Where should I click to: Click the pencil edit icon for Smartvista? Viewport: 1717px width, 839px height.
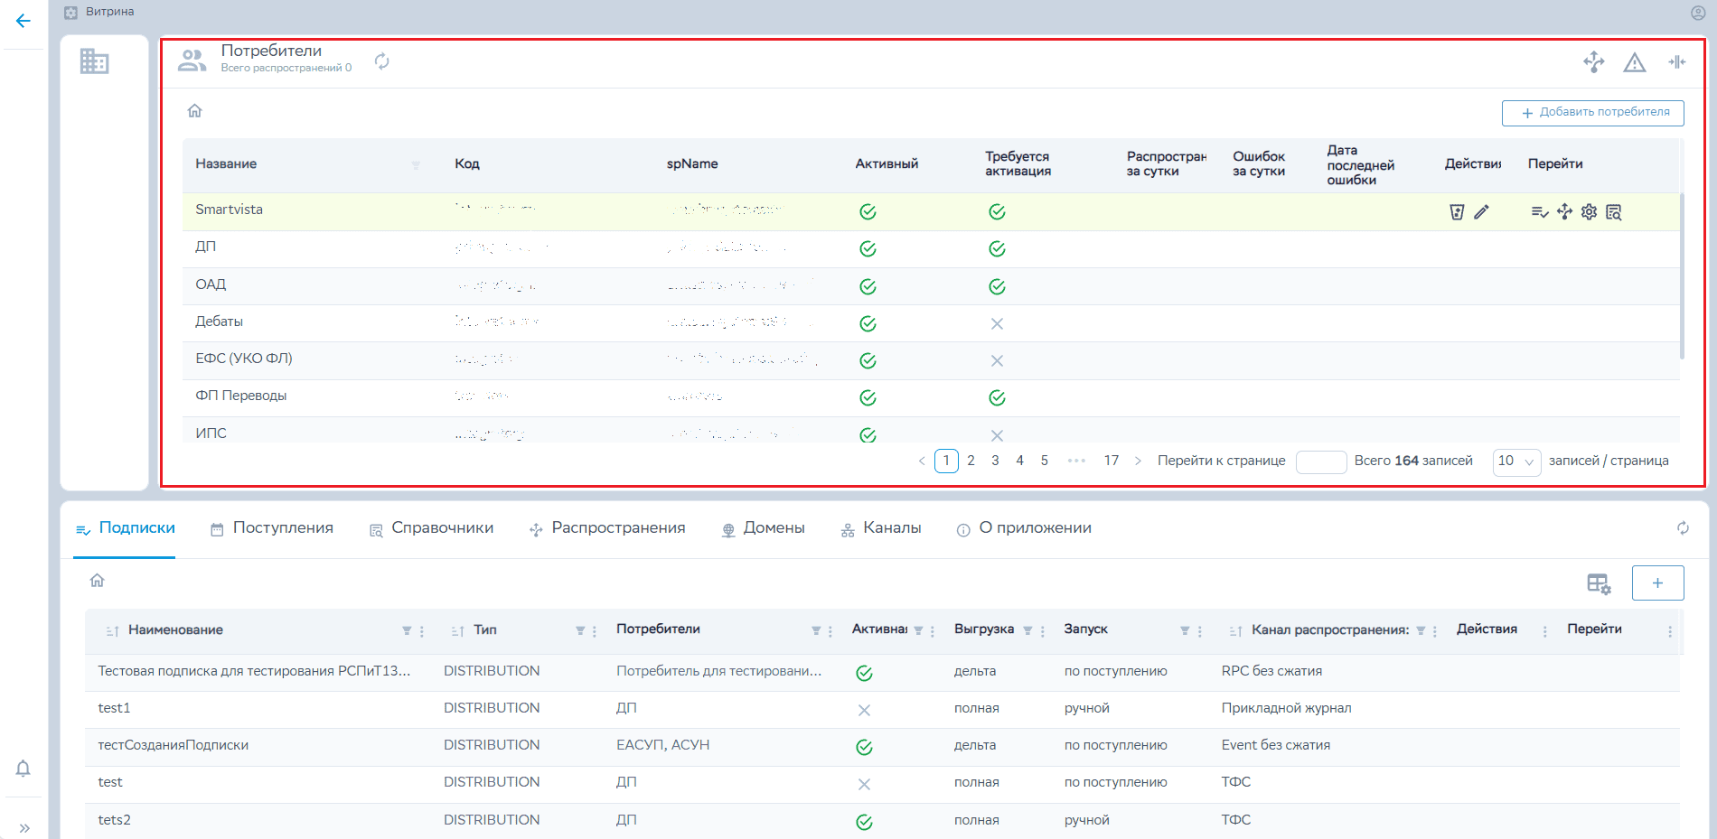point(1481,212)
